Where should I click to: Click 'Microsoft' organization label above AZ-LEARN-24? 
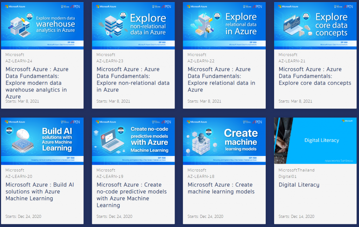coord(15,55)
